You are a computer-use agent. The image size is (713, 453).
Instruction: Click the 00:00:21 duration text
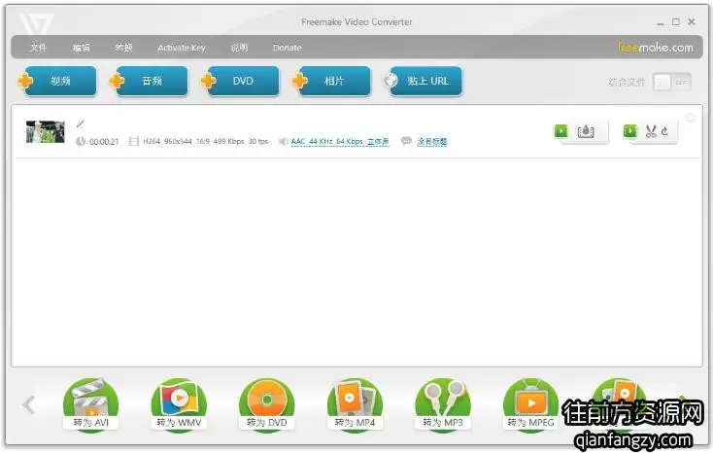(x=104, y=142)
